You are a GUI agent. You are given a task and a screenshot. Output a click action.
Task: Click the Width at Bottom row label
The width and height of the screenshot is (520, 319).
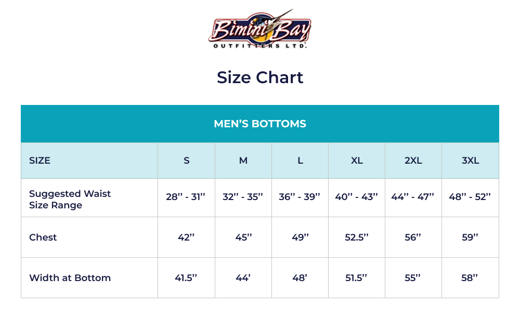[x=70, y=277]
